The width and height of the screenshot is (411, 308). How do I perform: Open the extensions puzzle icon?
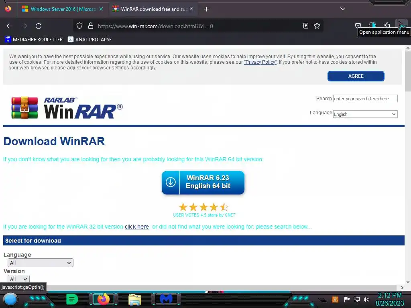(x=387, y=25)
